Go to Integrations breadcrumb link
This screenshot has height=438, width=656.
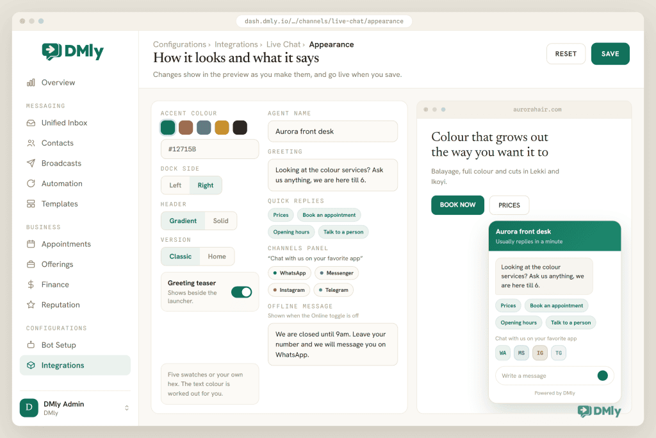pos(236,44)
